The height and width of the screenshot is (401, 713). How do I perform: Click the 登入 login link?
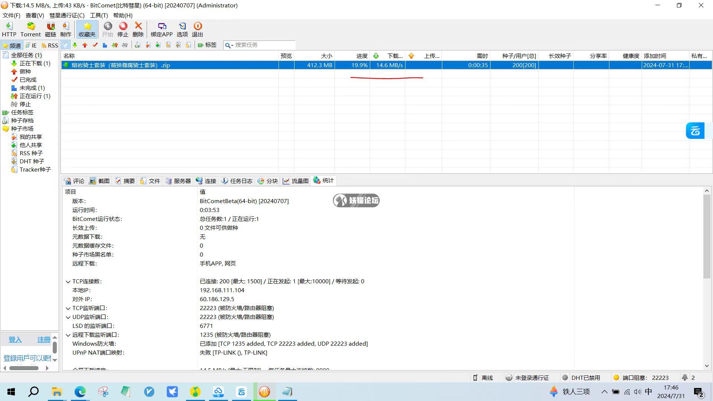15,340
